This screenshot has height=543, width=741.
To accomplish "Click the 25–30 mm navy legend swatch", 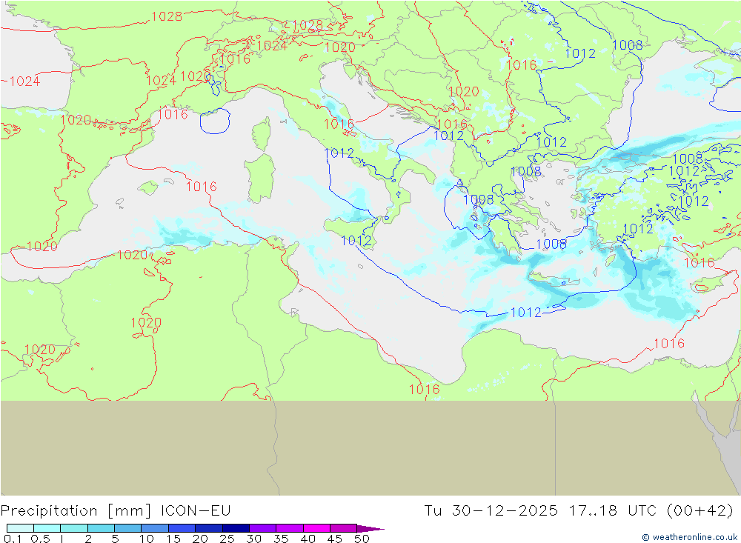I will (x=236, y=528).
